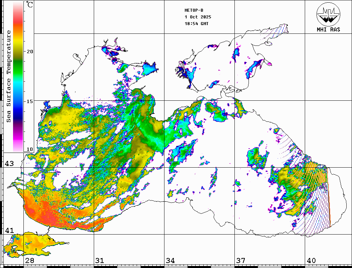Image resolution: width=352 pixels, height=268 pixels.
Task: Select the METOP-B satellite label
Action: coord(194,10)
